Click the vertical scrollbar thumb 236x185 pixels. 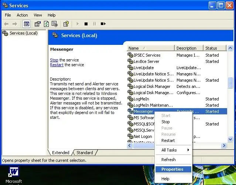(230, 83)
